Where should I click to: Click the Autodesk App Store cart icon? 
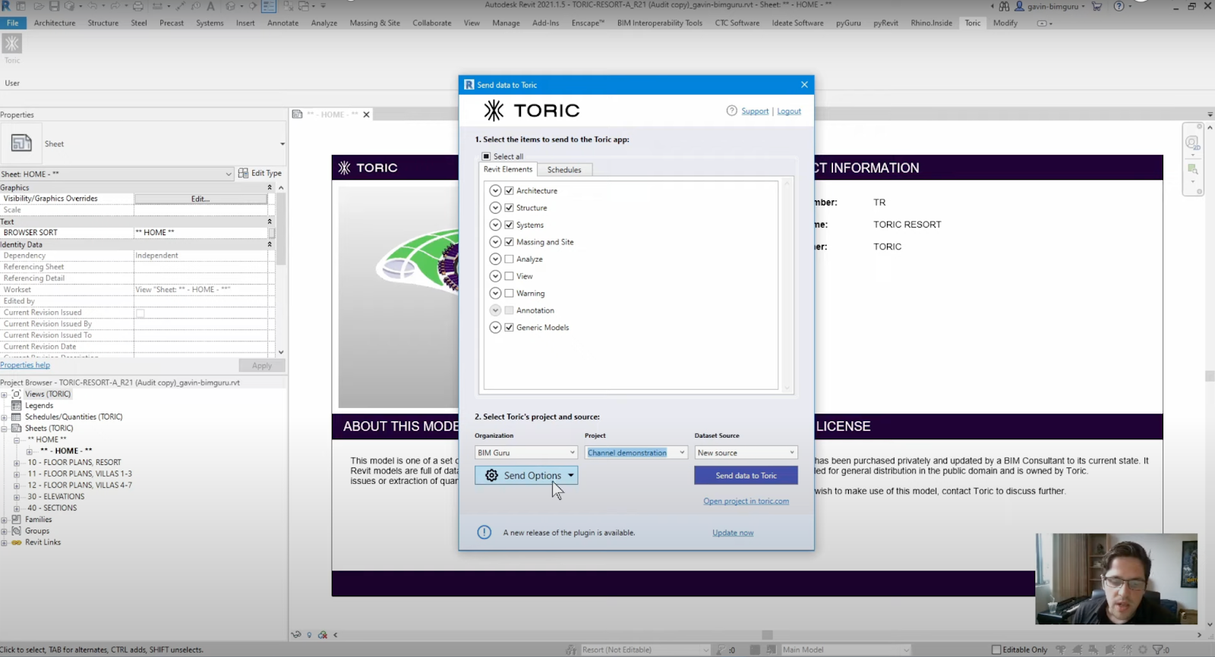[1097, 6]
